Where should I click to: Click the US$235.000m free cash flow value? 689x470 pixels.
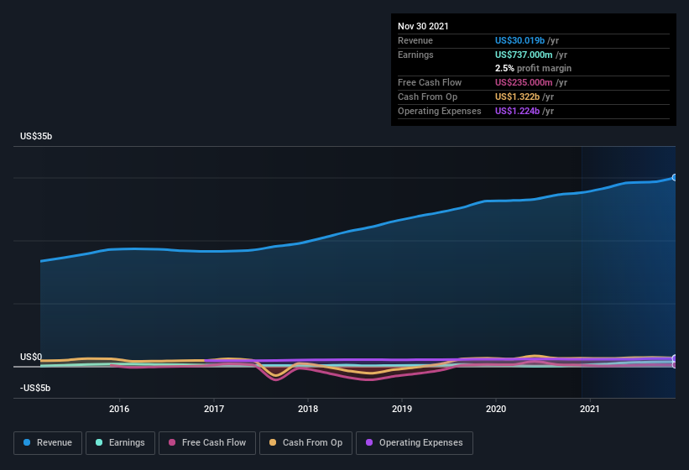coord(524,82)
